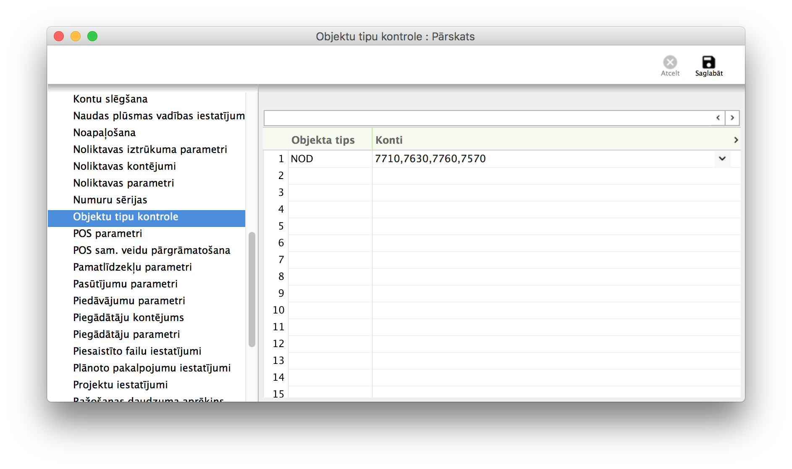The width and height of the screenshot is (792, 469).
Task: Close the window with red button
Action: click(59, 36)
